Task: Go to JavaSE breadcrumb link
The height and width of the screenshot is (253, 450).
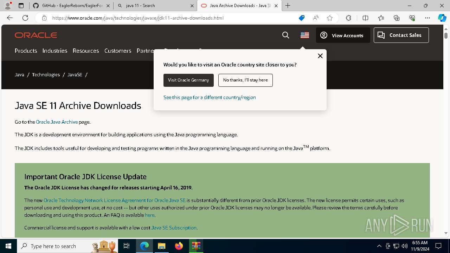Action: (75, 74)
